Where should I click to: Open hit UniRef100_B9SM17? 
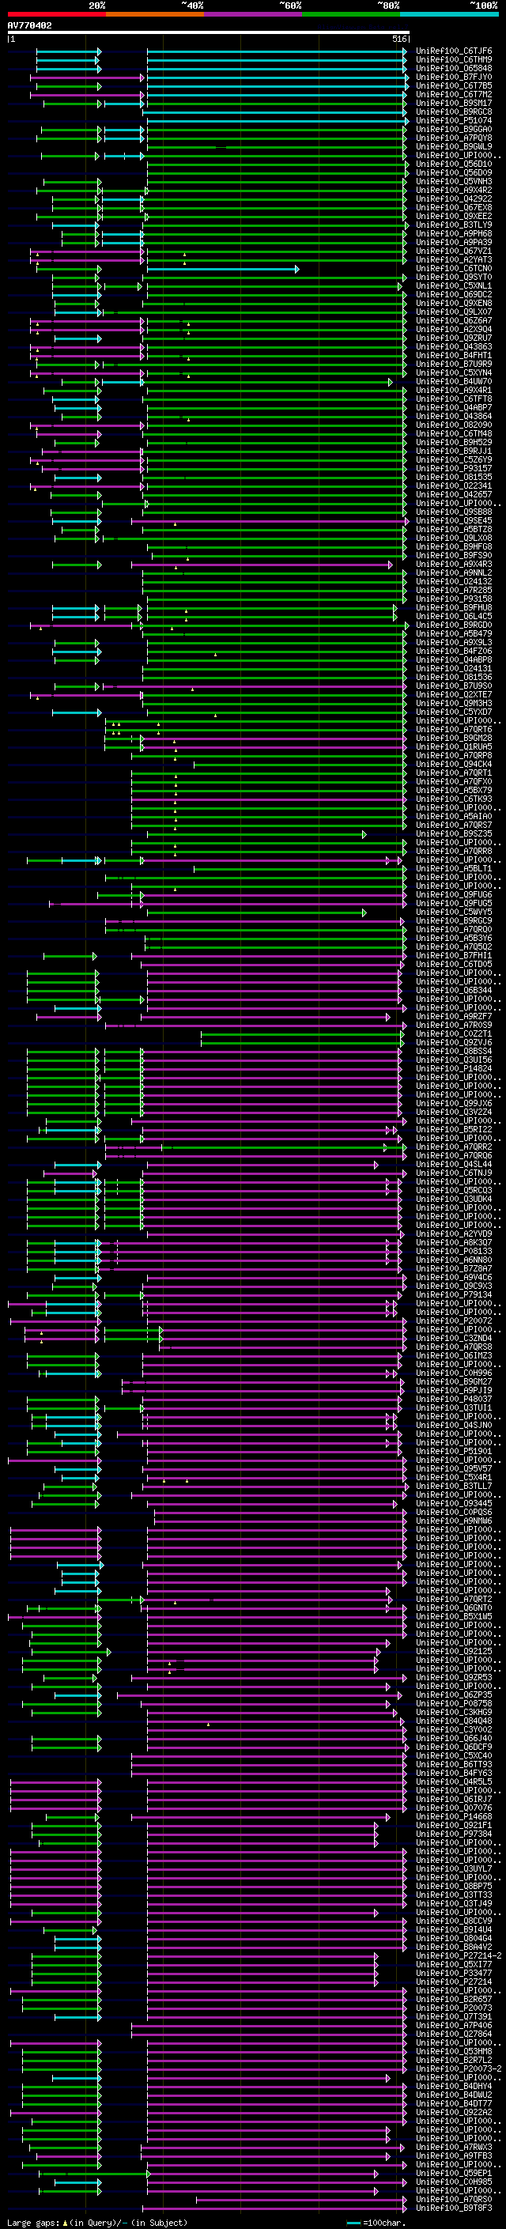[454, 103]
